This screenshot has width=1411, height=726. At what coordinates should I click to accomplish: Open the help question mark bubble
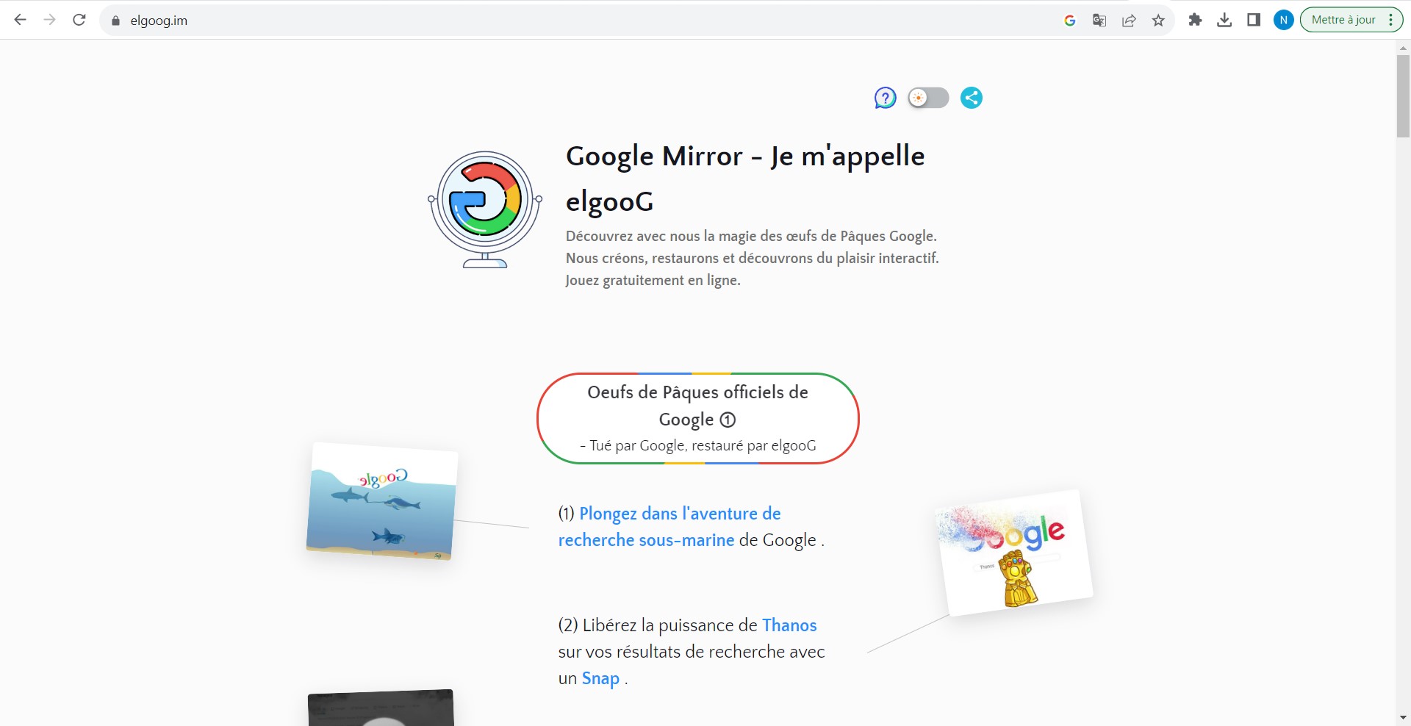coord(885,98)
